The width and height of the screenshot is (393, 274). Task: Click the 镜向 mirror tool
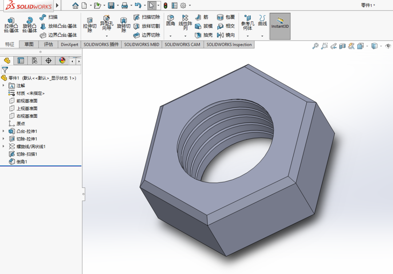[226, 35]
